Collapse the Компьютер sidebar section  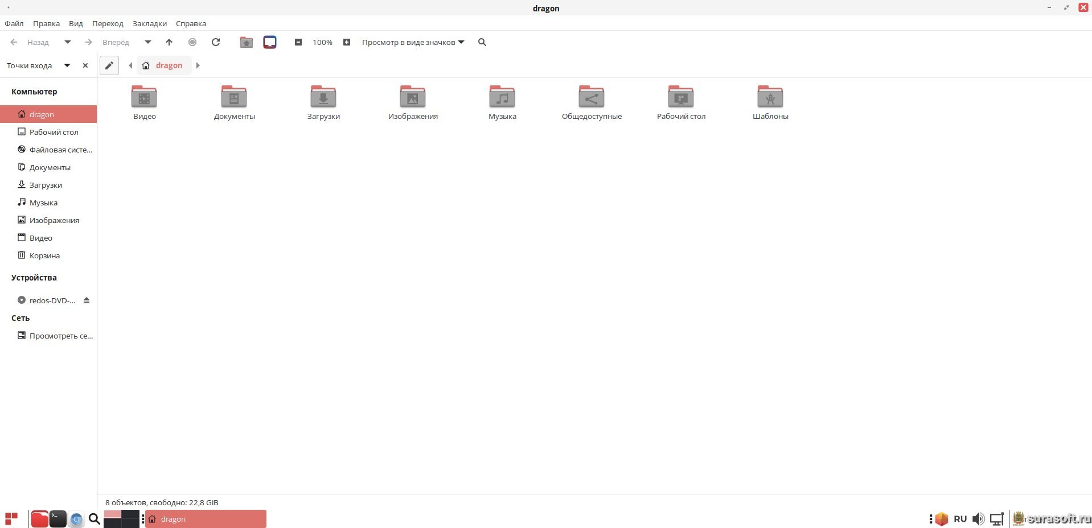(34, 92)
